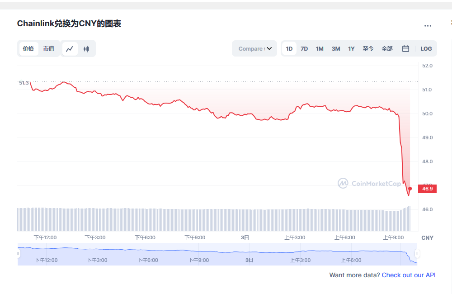The width and height of the screenshot is (452, 294).
Task: Select the 价格 (price) tab
Action: click(x=28, y=48)
